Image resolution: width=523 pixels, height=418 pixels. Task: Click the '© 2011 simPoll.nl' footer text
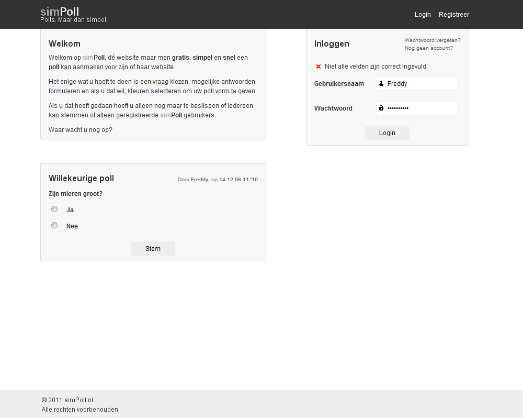click(x=67, y=400)
